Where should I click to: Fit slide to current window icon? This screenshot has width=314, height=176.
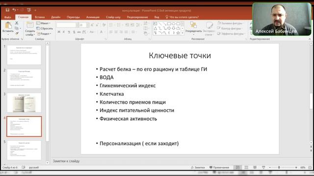click(310, 167)
